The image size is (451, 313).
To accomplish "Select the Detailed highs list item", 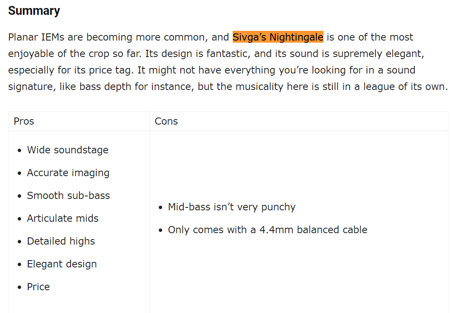I will click(61, 241).
